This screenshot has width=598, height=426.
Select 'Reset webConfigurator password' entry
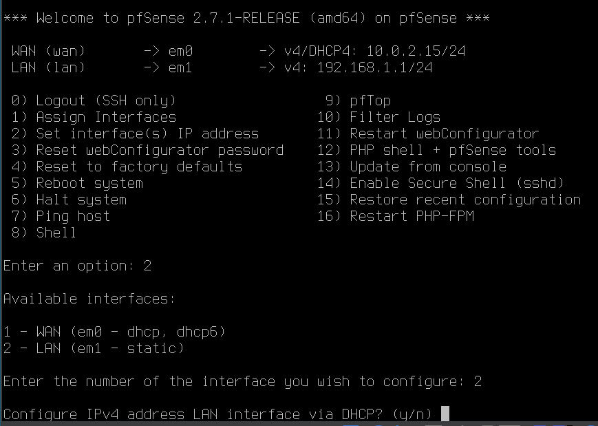[159, 150]
